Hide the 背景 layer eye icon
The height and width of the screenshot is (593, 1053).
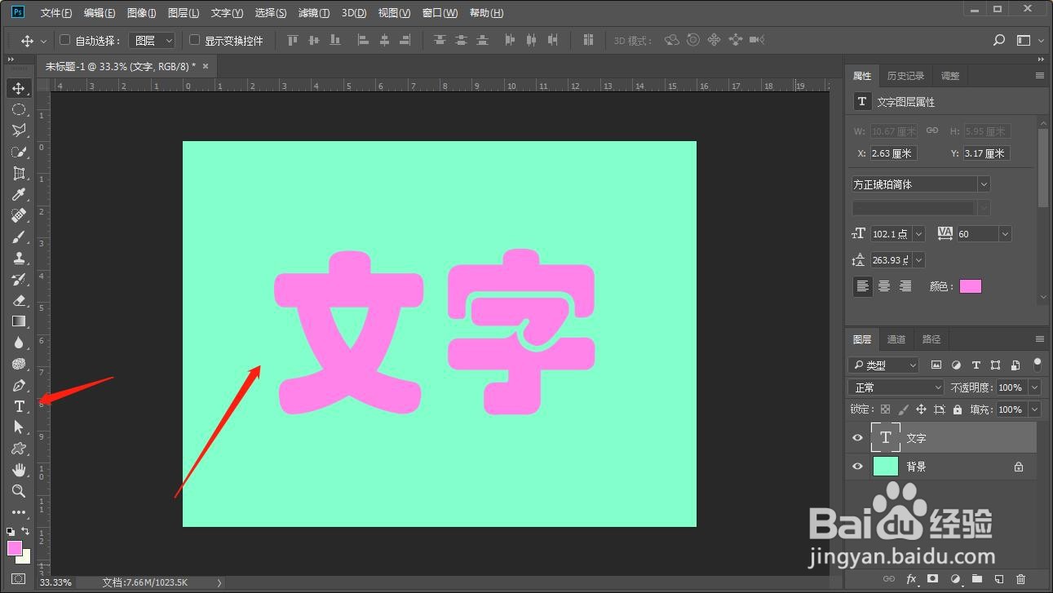click(x=857, y=467)
